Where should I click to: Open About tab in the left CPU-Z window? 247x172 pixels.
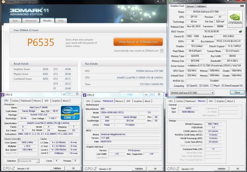pyautogui.click(x=65, y=101)
